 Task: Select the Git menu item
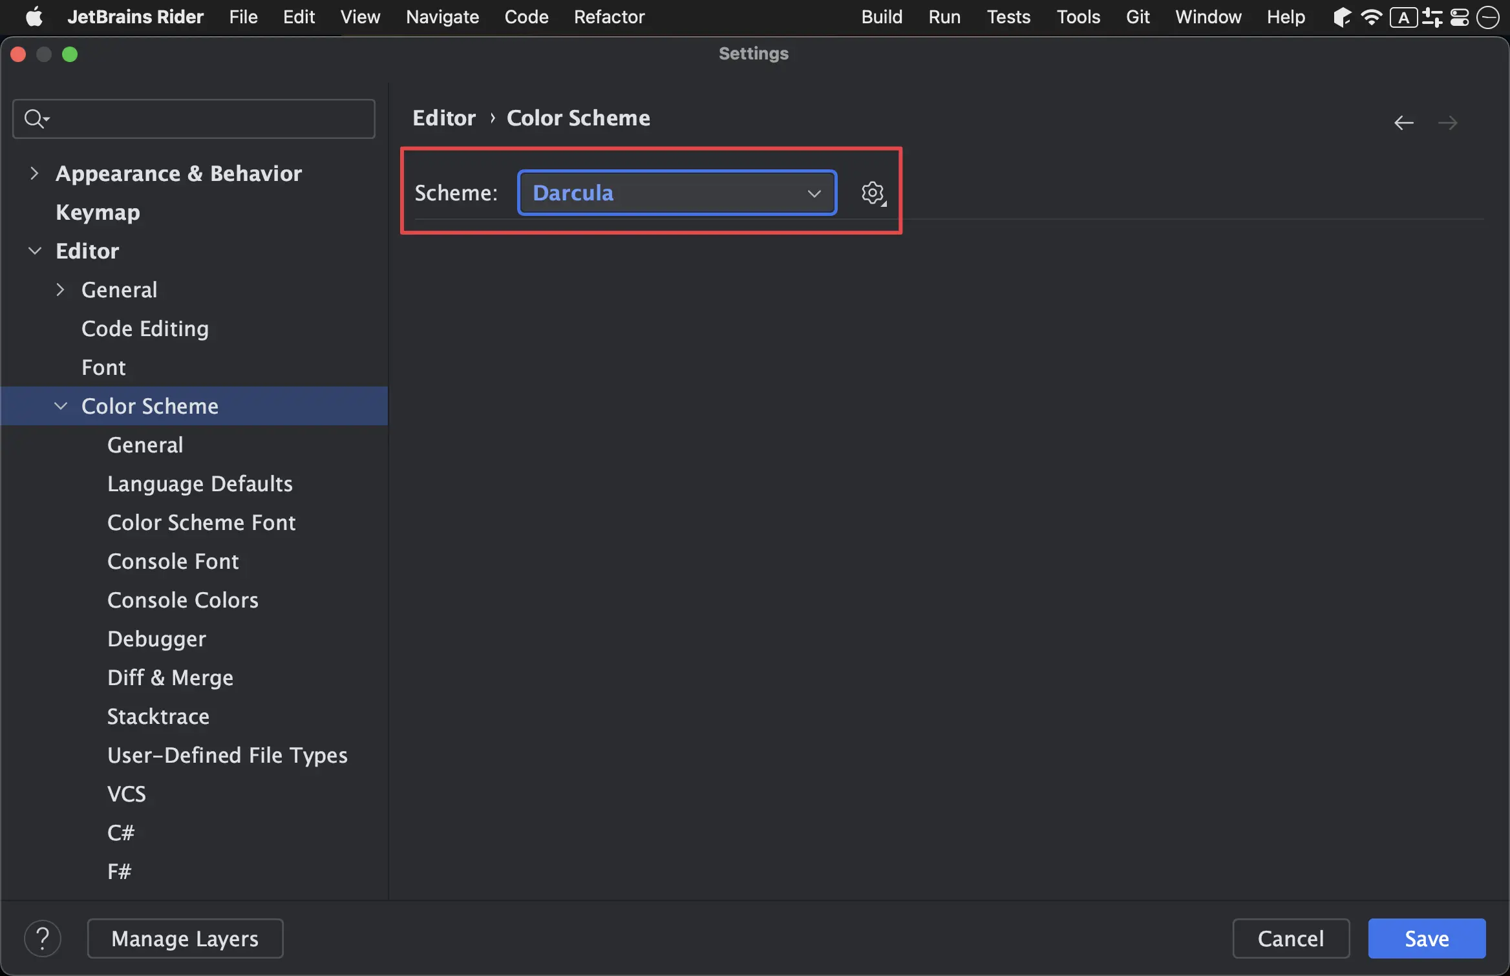[x=1137, y=17]
